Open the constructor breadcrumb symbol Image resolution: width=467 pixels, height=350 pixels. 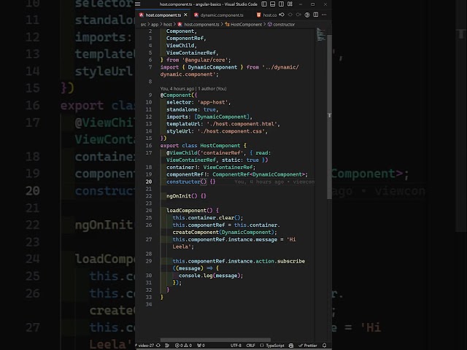(281, 24)
